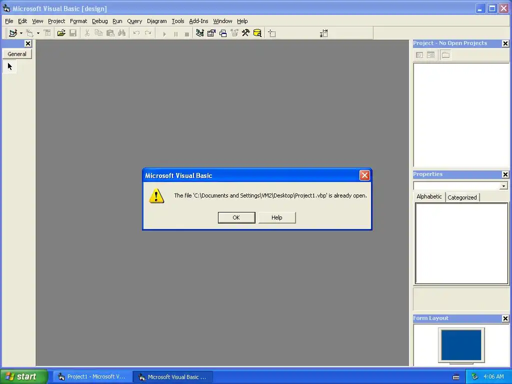The height and width of the screenshot is (384, 512).
Task: Open the Diagram menu
Action: (x=156, y=21)
